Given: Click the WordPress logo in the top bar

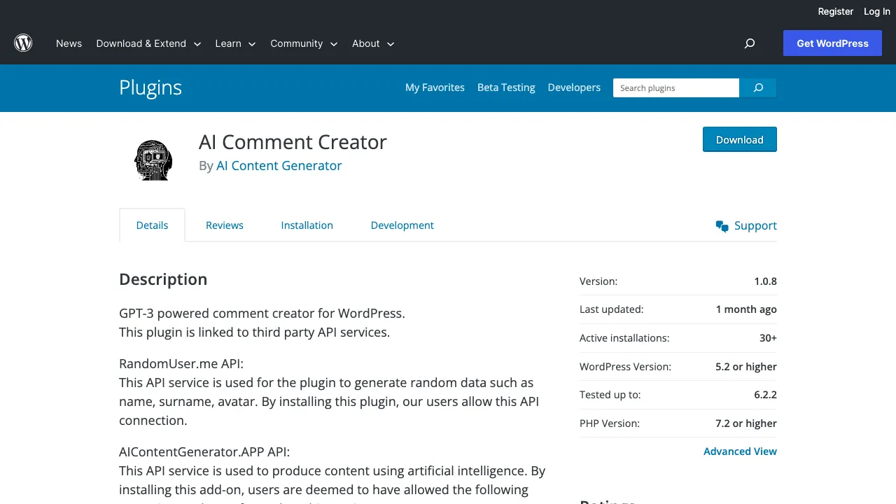Looking at the screenshot, I should (23, 43).
